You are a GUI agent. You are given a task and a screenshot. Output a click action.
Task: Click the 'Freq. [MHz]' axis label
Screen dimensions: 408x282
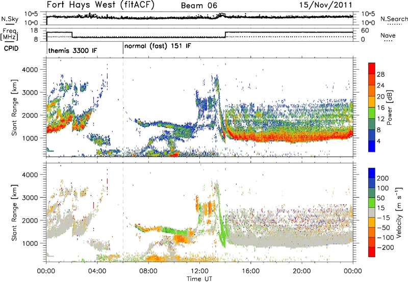click(10, 35)
